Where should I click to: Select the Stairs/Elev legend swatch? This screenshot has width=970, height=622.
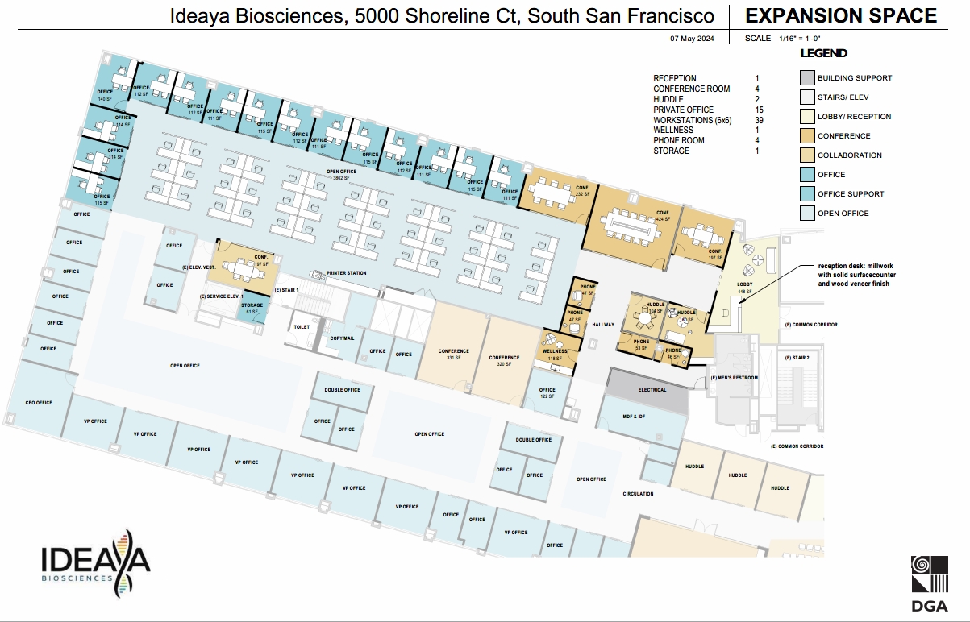click(x=806, y=97)
